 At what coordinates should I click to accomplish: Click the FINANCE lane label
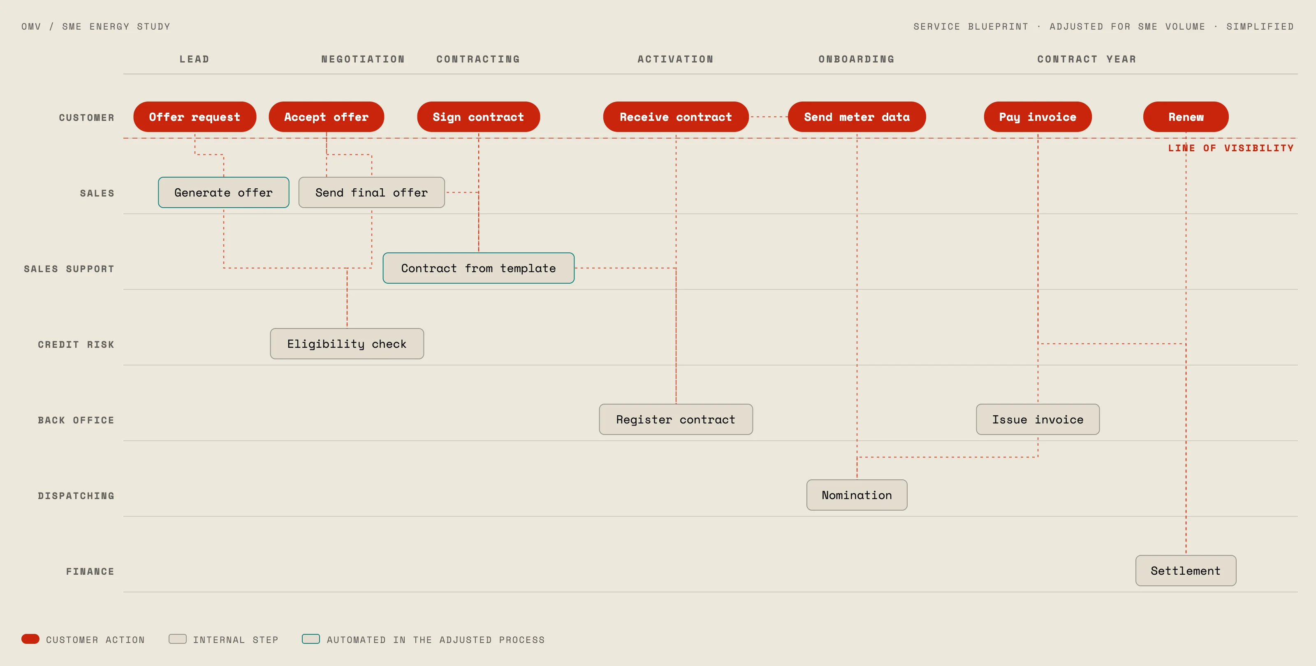[x=90, y=571]
